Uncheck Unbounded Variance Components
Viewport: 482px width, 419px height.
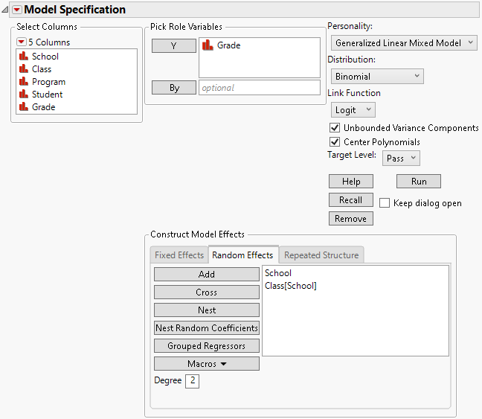(335, 127)
